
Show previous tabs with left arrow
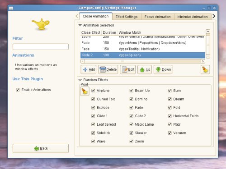coord(77,16)
